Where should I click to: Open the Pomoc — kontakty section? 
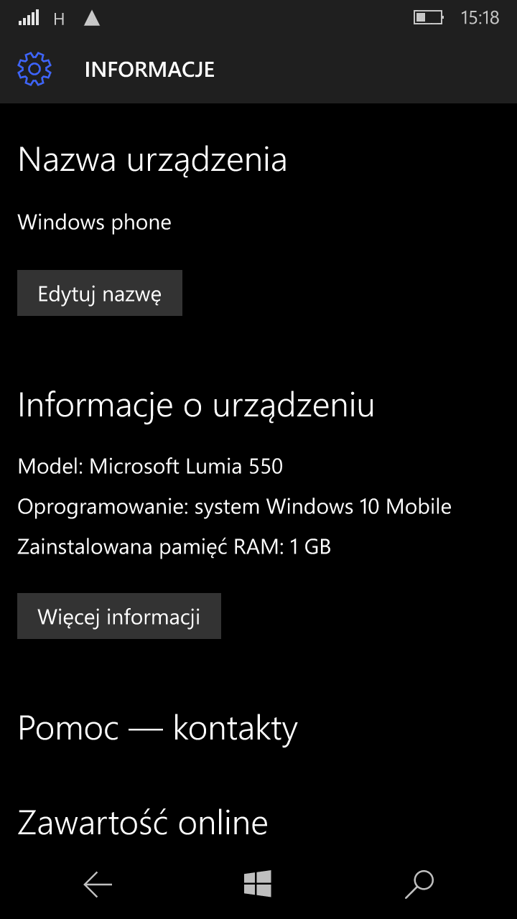pyautogui.click(x=158, y=728)
